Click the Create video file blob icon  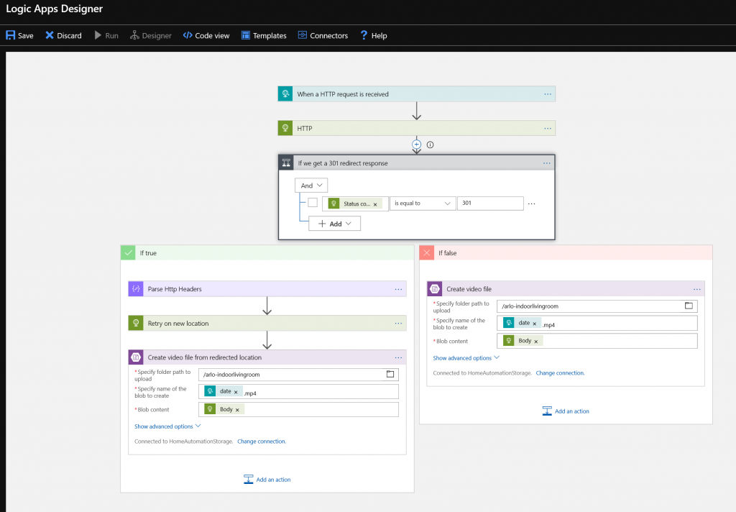(x=435, y=289)
